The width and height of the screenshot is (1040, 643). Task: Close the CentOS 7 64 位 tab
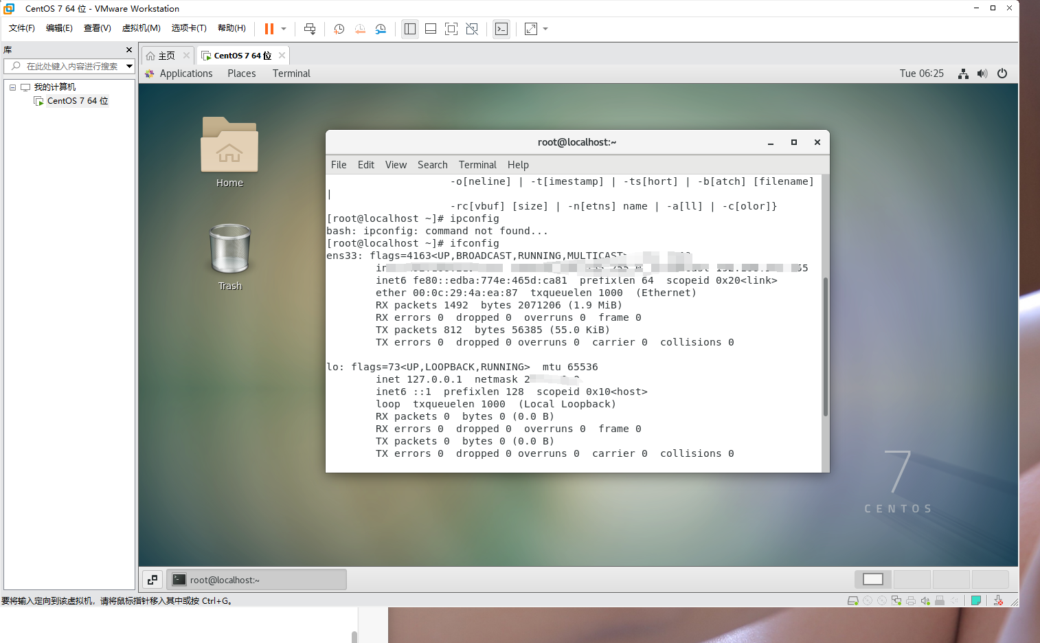[282, 56]
